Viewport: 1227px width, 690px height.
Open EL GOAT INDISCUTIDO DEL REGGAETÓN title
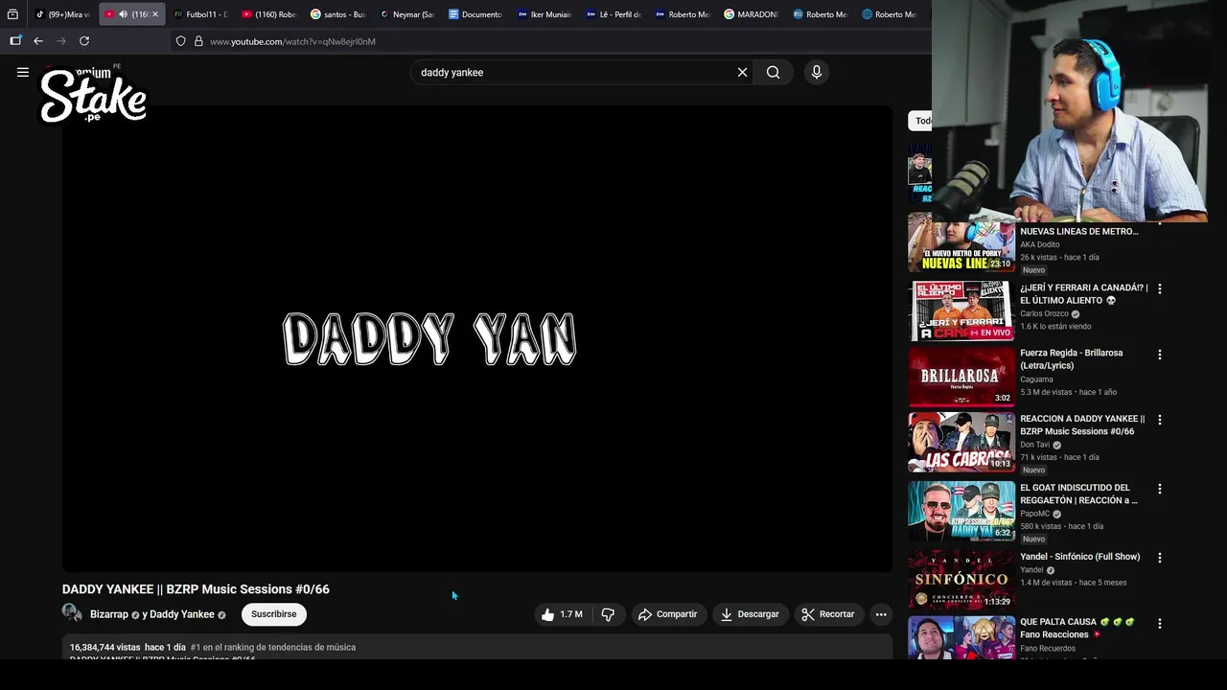[x=1079, y=494]
